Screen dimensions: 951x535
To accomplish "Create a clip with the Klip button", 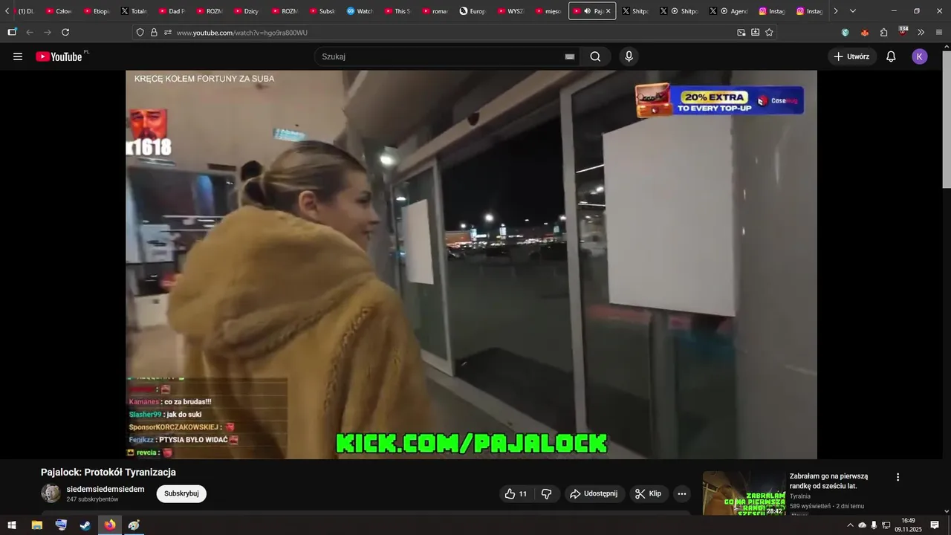I will [x=649, y=493].
